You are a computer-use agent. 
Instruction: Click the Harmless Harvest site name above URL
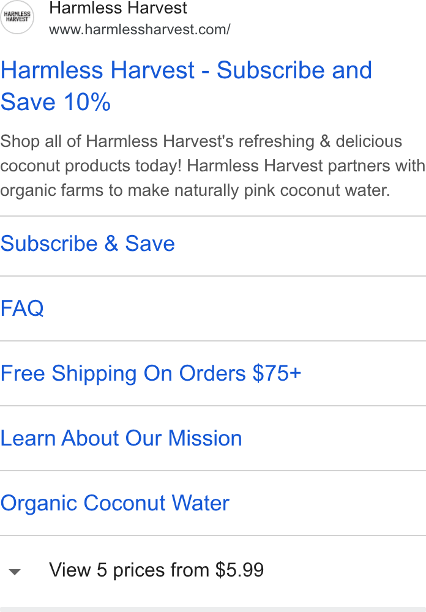tap(118, 8)
